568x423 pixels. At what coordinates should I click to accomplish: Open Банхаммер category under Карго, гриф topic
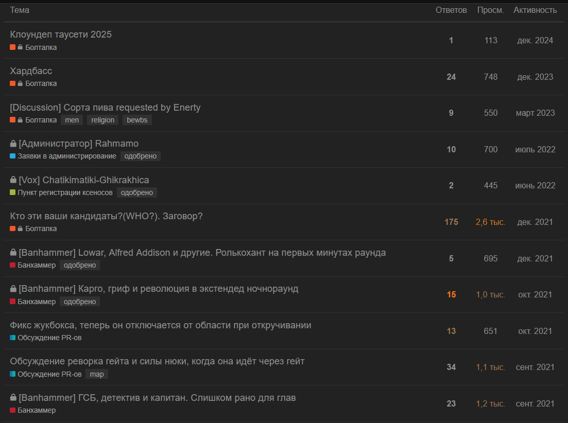point(37,302)
